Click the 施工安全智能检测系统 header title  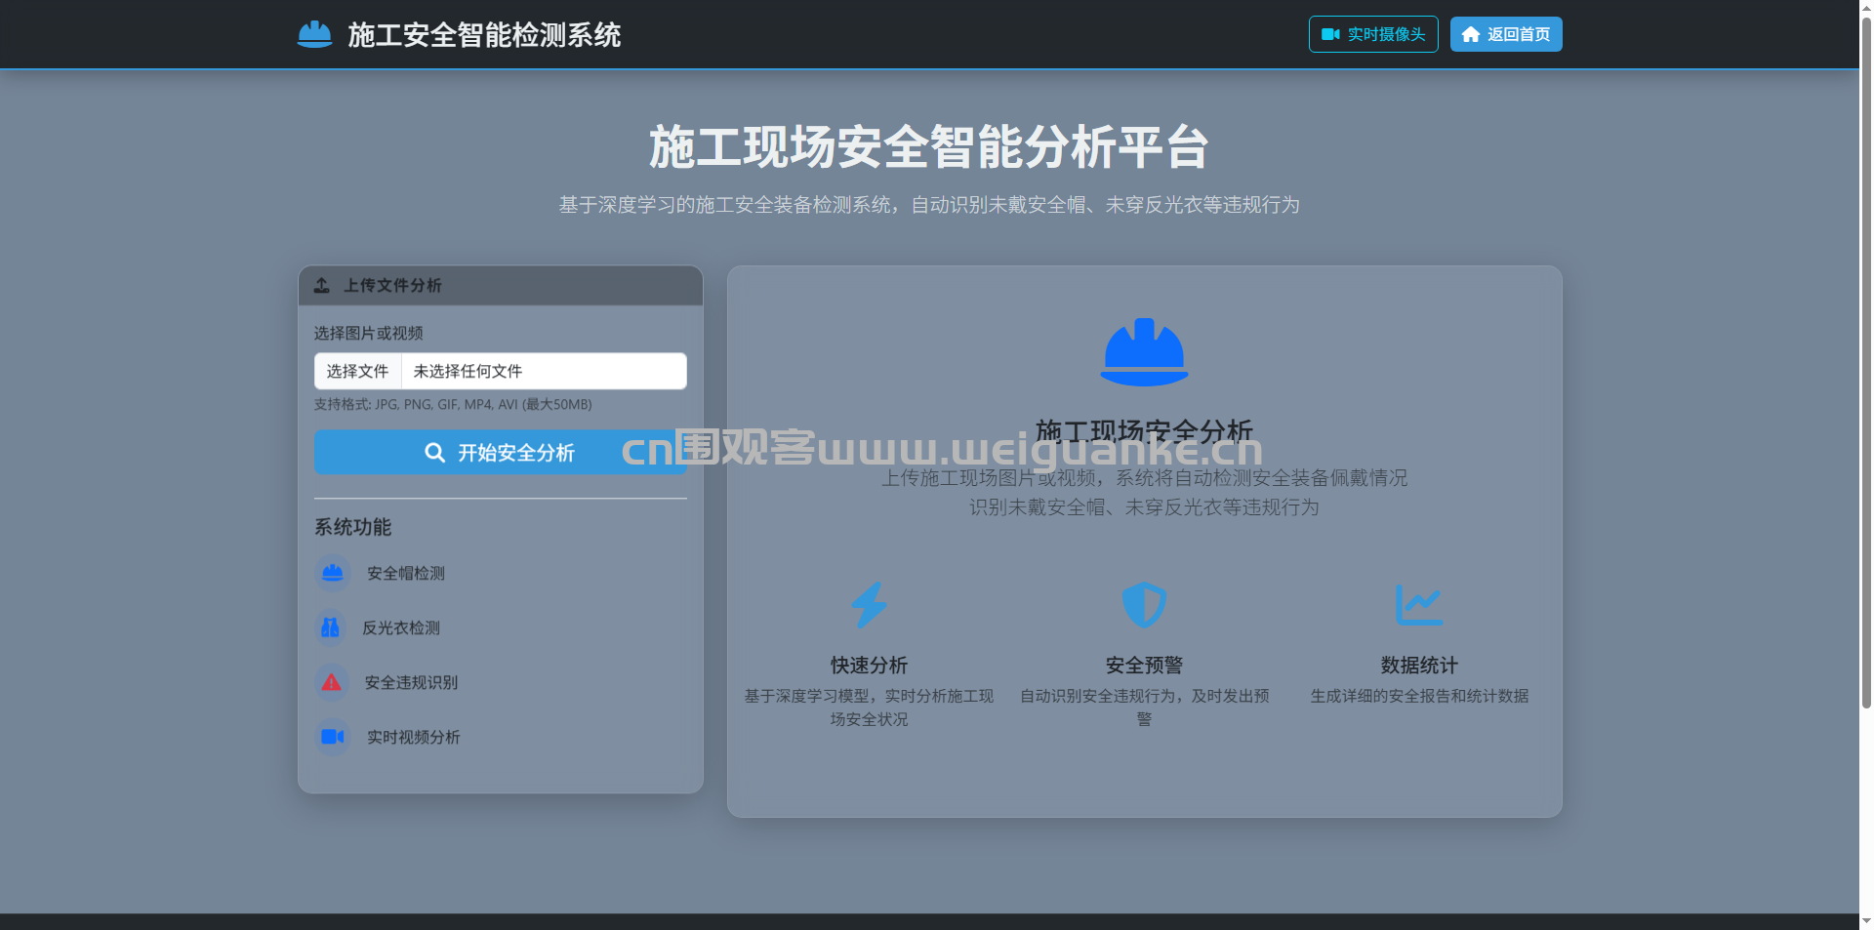pos(484,35)
